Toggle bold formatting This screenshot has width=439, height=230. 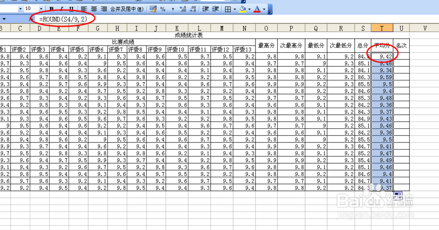point(52,9)
